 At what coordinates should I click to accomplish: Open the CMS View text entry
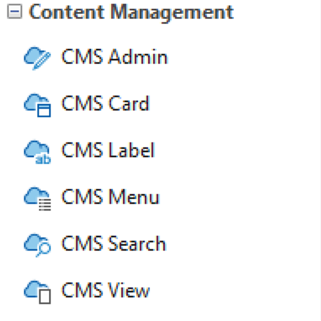(106, 290)
